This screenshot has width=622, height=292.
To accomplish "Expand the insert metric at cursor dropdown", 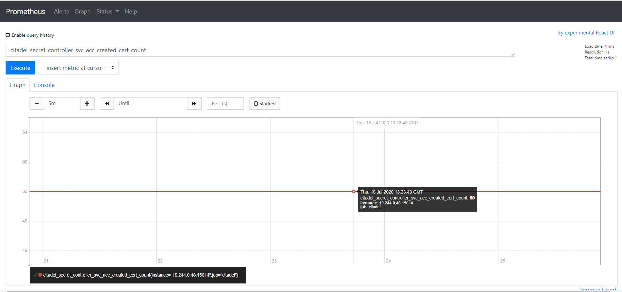I will tap(78, 68).
